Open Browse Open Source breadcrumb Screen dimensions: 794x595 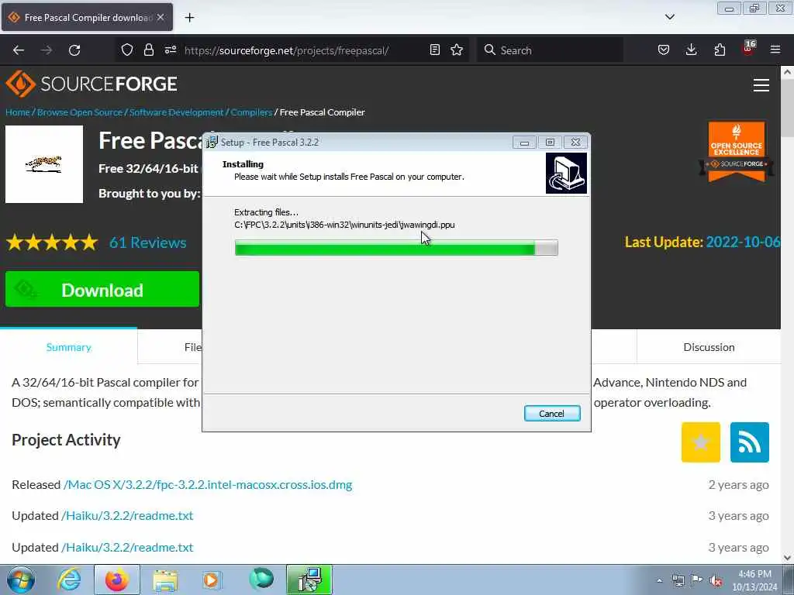tap(80, 112)
